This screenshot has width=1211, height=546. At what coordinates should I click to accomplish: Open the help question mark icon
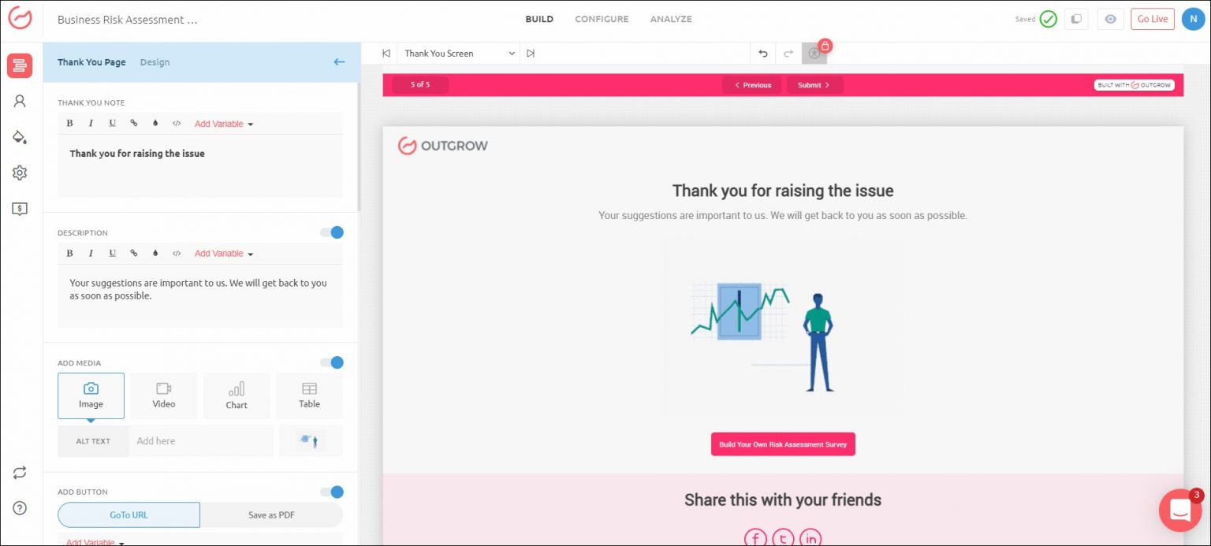point(20,507)
